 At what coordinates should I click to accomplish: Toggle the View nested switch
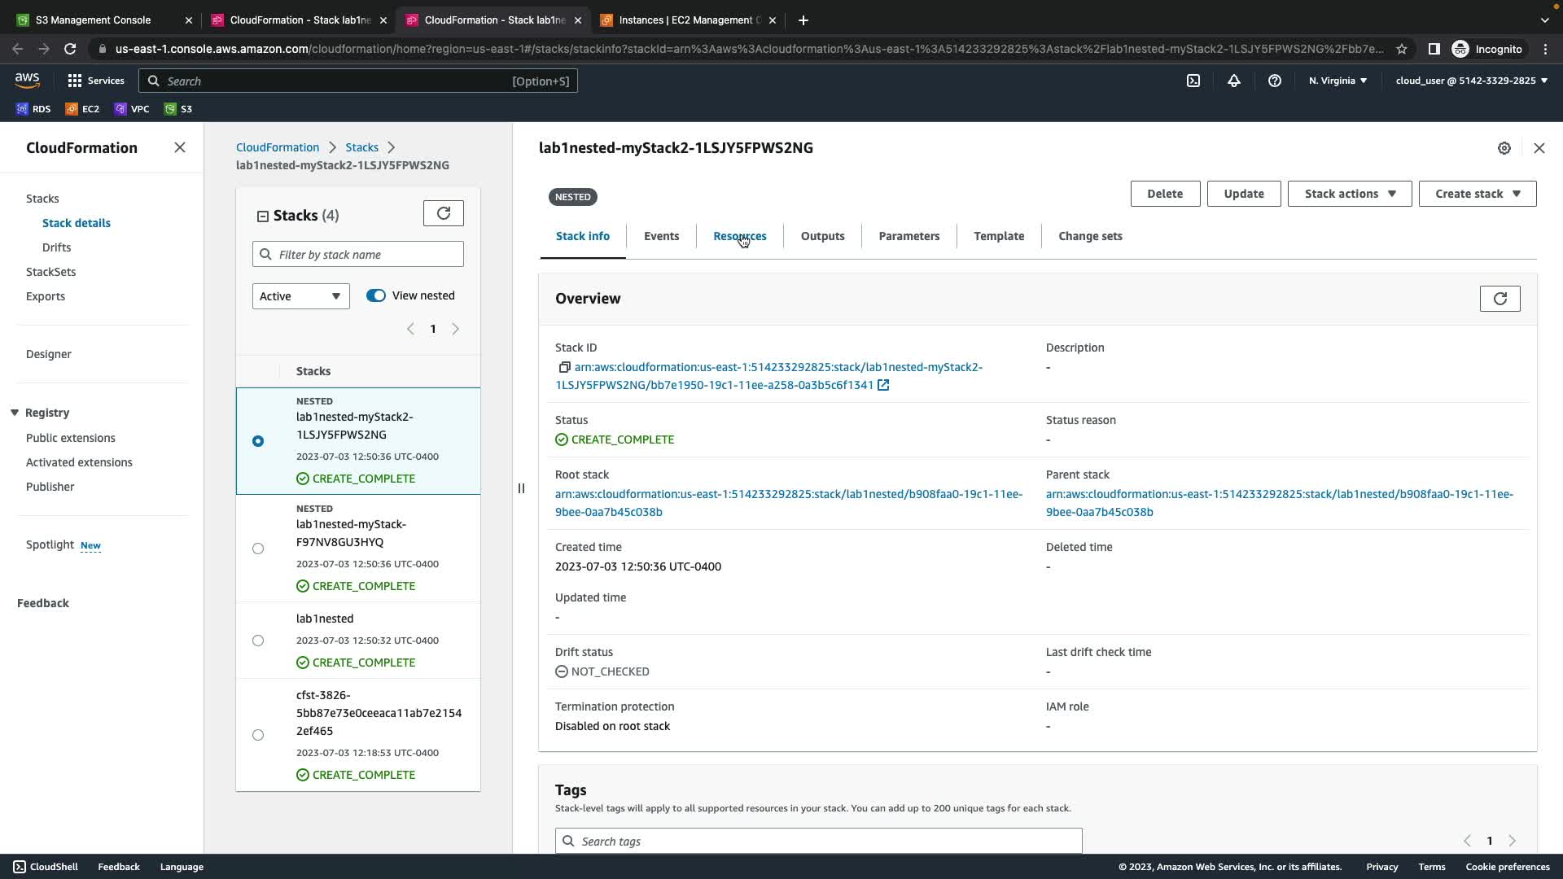[375, 295]
